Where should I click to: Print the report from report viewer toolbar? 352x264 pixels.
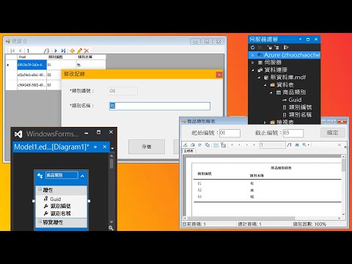193,144
